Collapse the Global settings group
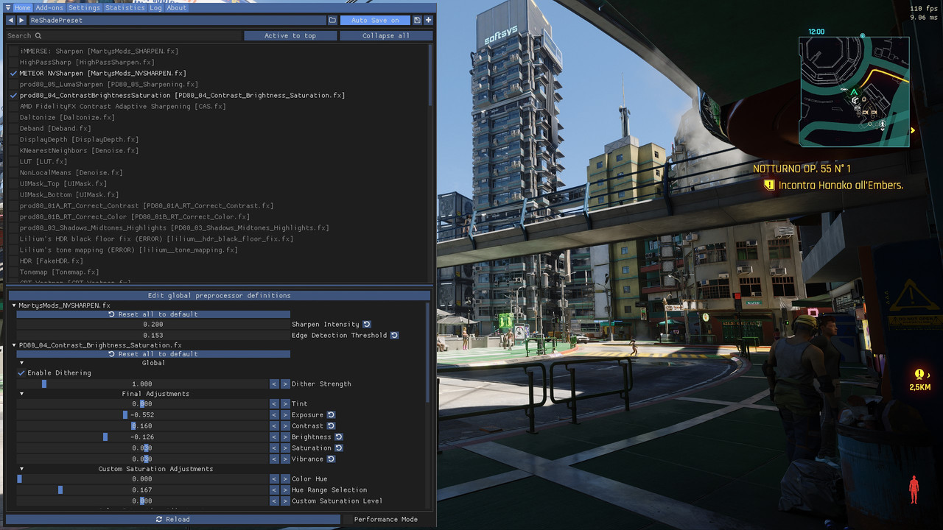Screen dimensions: 943x530 point(21,363)
